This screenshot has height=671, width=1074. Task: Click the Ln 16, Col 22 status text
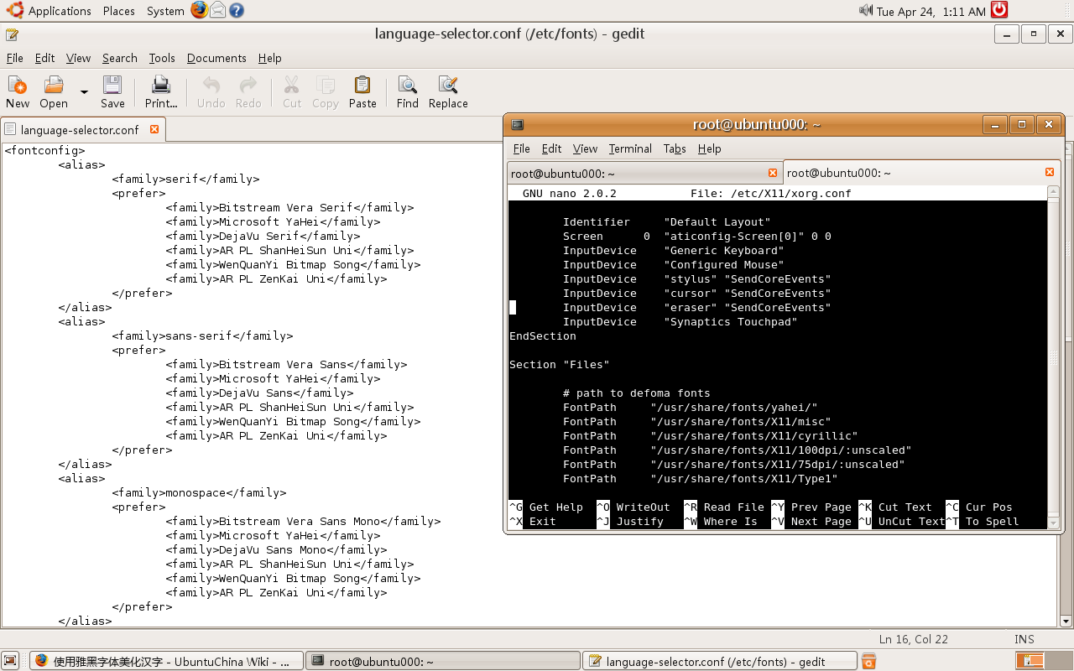914,639
